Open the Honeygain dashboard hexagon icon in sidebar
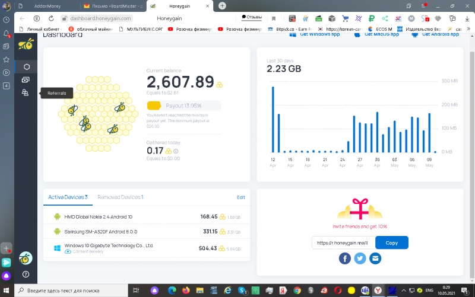475x297 pixels. point(27,67)
